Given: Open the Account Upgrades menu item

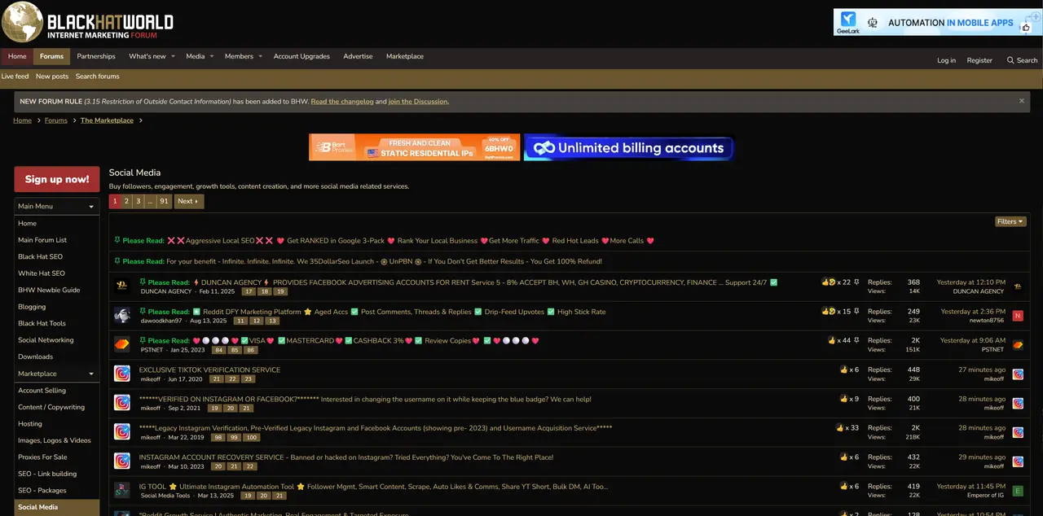Looking at the screenshot, I should 301,56.
